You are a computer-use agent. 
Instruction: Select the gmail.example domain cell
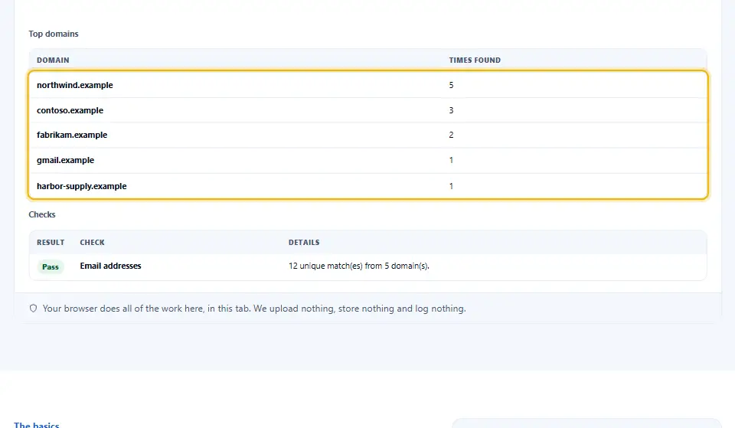click(x=65, y=160)
